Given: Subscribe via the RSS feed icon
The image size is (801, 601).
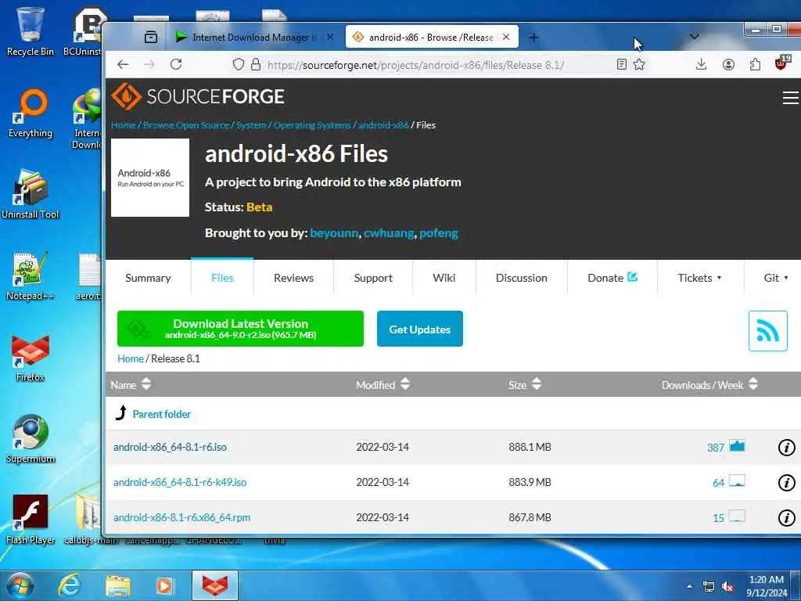Looking at the screenshot, I should click(768, 331).
